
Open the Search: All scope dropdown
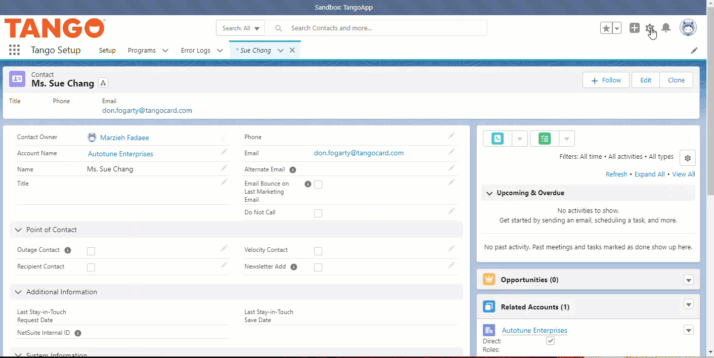click(241, 28)
